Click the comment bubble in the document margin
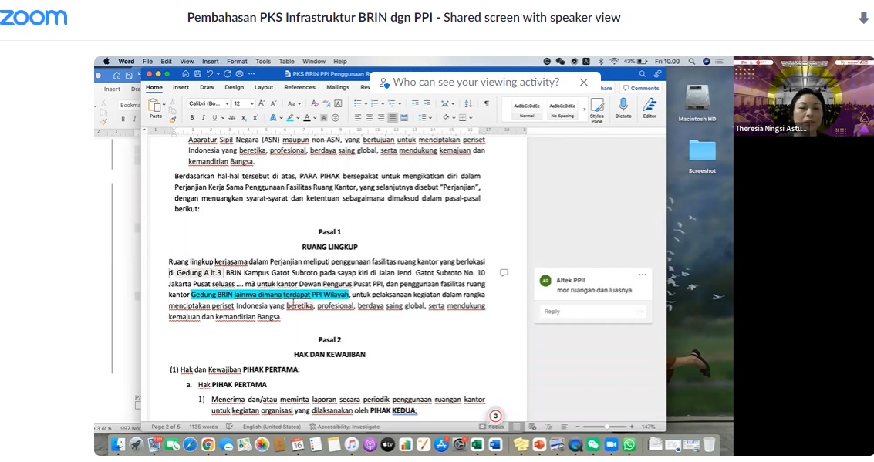 (x=504, y=273)
